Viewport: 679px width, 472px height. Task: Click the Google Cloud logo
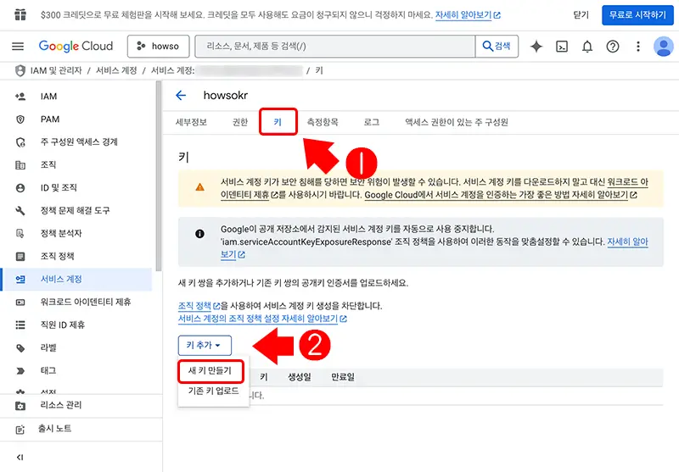(x=76, y=46)
